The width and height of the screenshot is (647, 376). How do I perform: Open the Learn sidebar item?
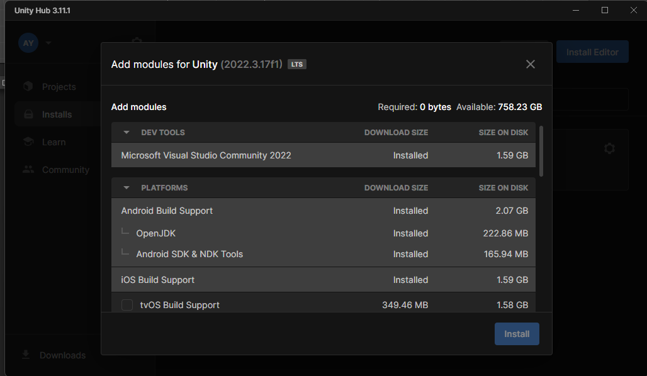53,142
